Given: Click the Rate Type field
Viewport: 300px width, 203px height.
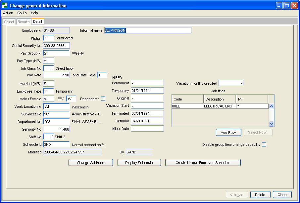Looking at the screenshot, I should (102, 75).
